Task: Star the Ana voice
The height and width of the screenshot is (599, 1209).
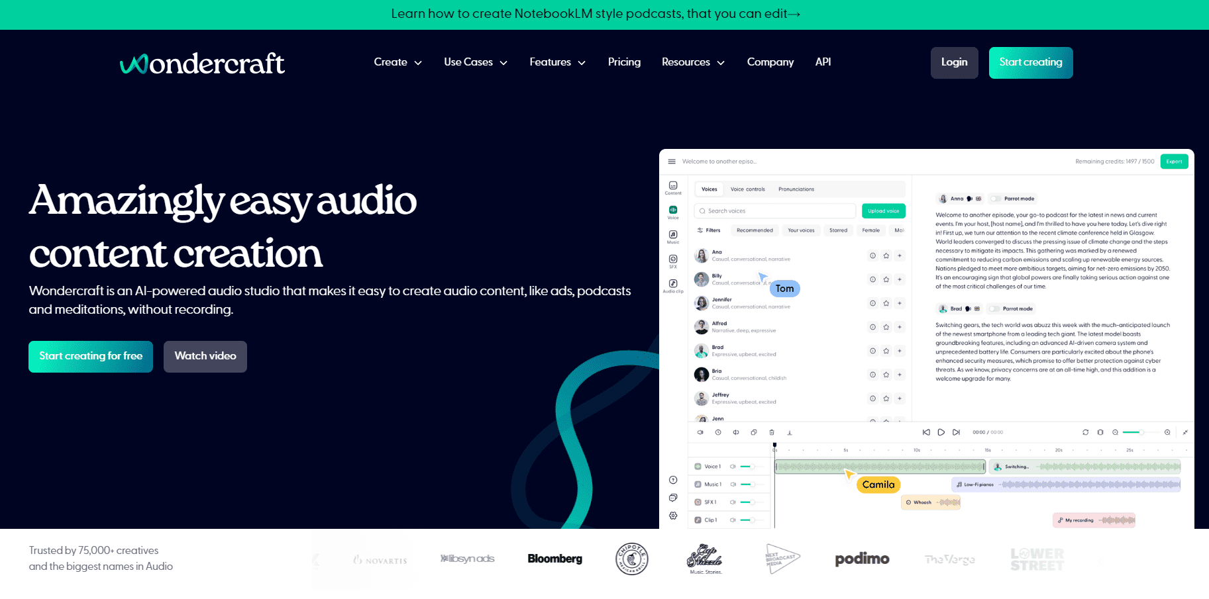Action: (886, 255)
